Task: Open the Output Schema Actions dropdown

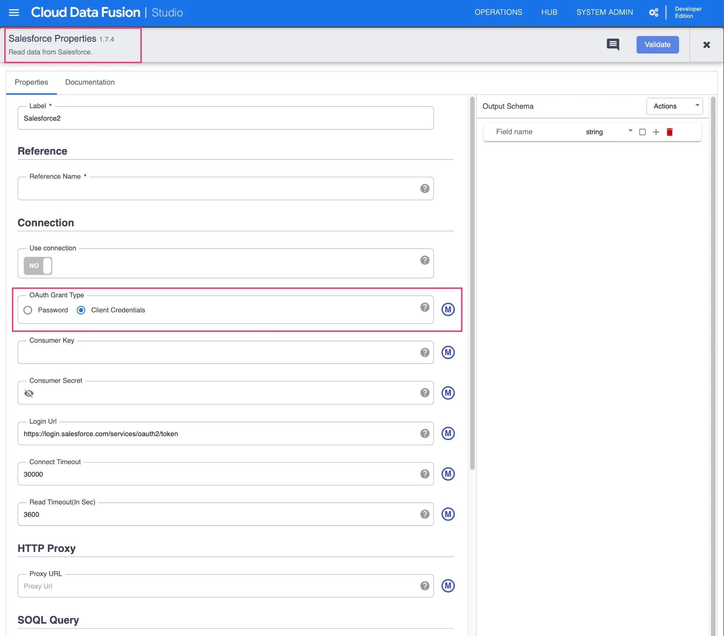Action: point(675,106)
